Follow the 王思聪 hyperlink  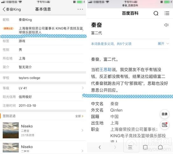[106, 70]
